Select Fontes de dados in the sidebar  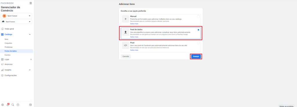(x=17, y=51)
